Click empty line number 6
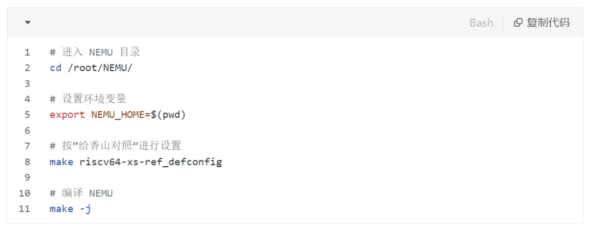590x229 pixels. click(x=27, y=131)
